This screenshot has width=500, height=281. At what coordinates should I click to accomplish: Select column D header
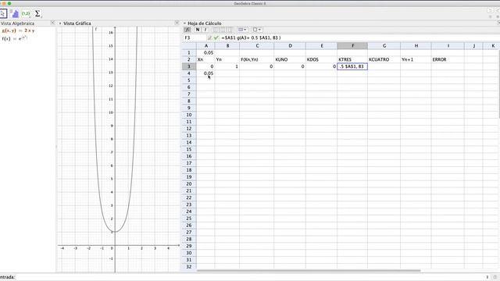290,46
